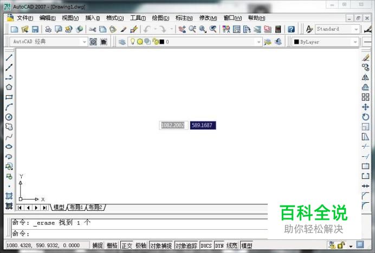Select the Rotate tool
The width and height of the screenshot is (375, 253).
click(x=365, y=117)
